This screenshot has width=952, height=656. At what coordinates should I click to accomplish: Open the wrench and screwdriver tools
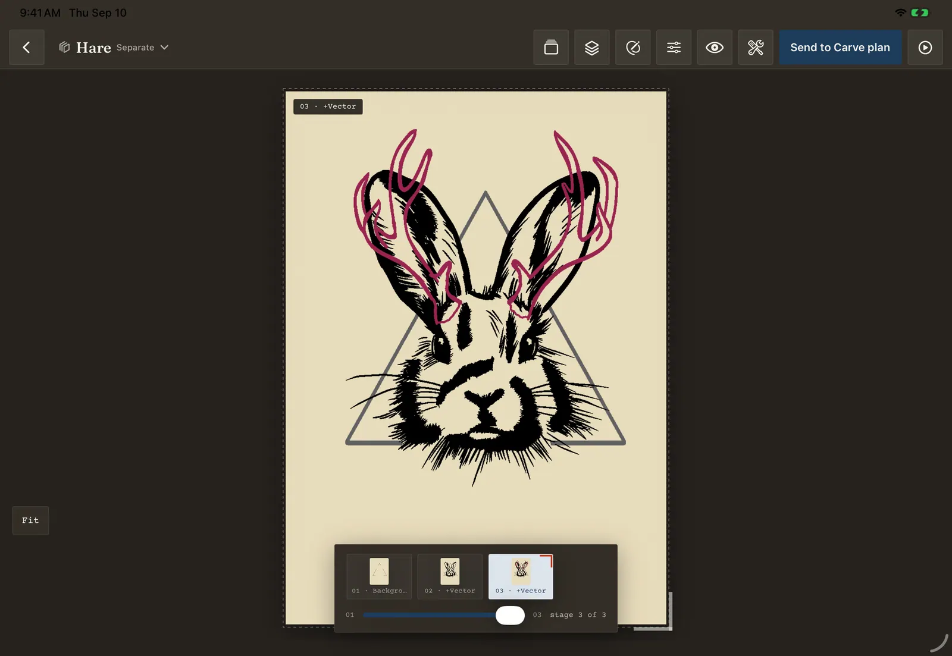[x=756, y=48]
